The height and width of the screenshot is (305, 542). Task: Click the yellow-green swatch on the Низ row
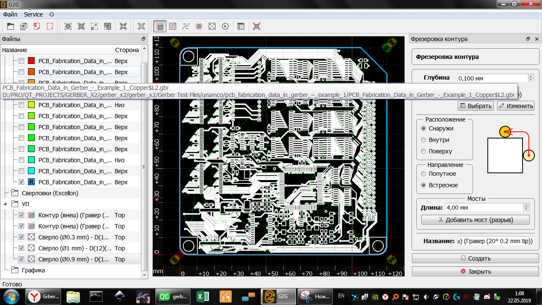tap(31, 105)
